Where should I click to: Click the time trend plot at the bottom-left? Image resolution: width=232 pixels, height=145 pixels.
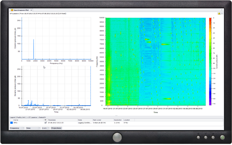56,86
